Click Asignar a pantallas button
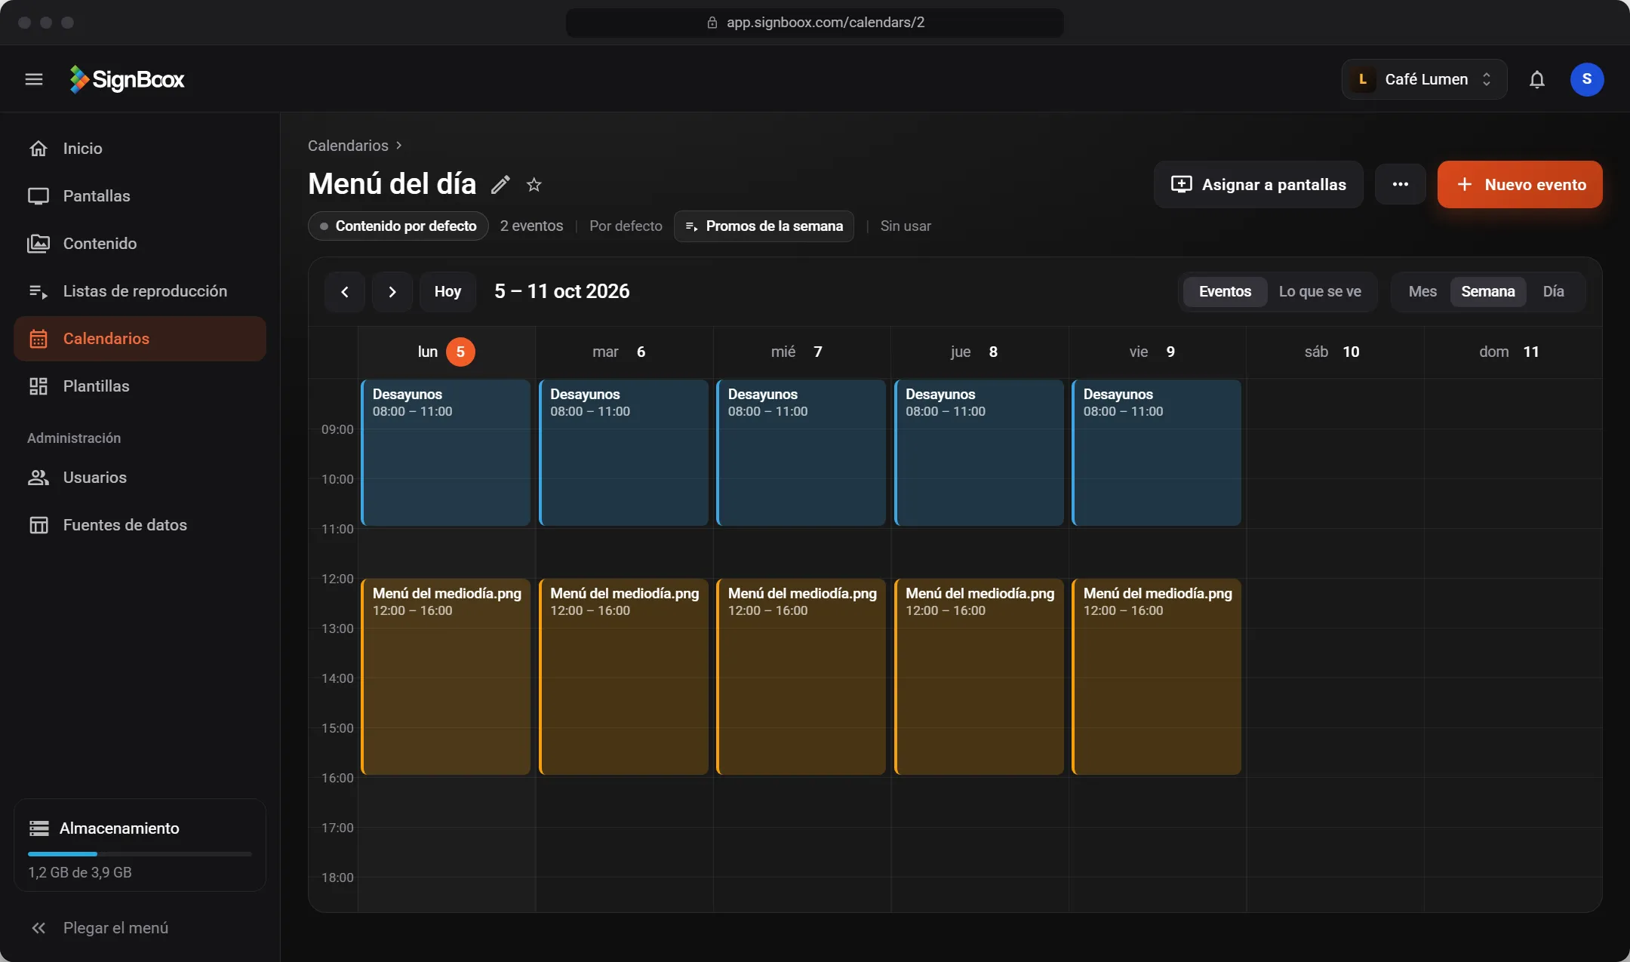The width and height of the screenshot is (1630, 962). pos(1259,184)
